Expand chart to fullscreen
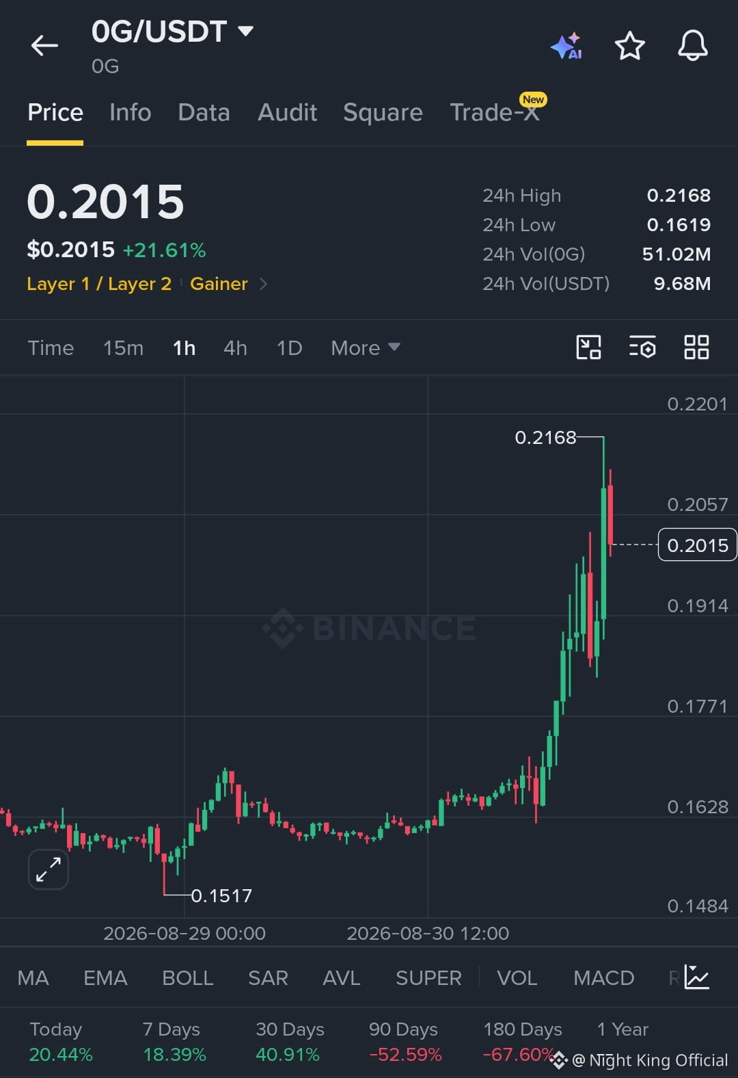The image size is (738, 1078). (49, 869)
